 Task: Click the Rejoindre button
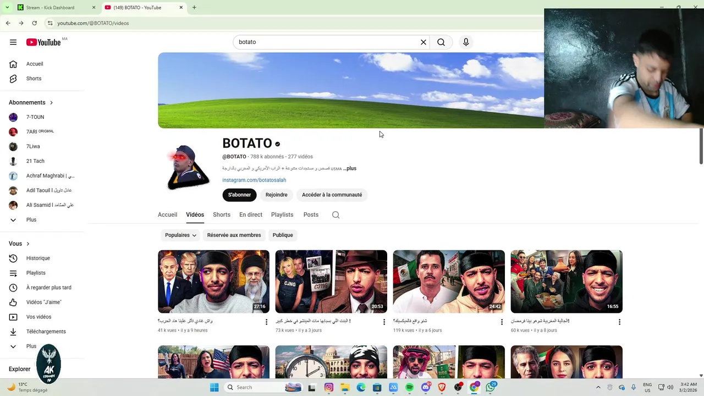point(277,195)
